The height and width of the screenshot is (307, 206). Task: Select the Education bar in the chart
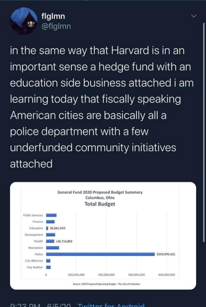click(47, 228)
